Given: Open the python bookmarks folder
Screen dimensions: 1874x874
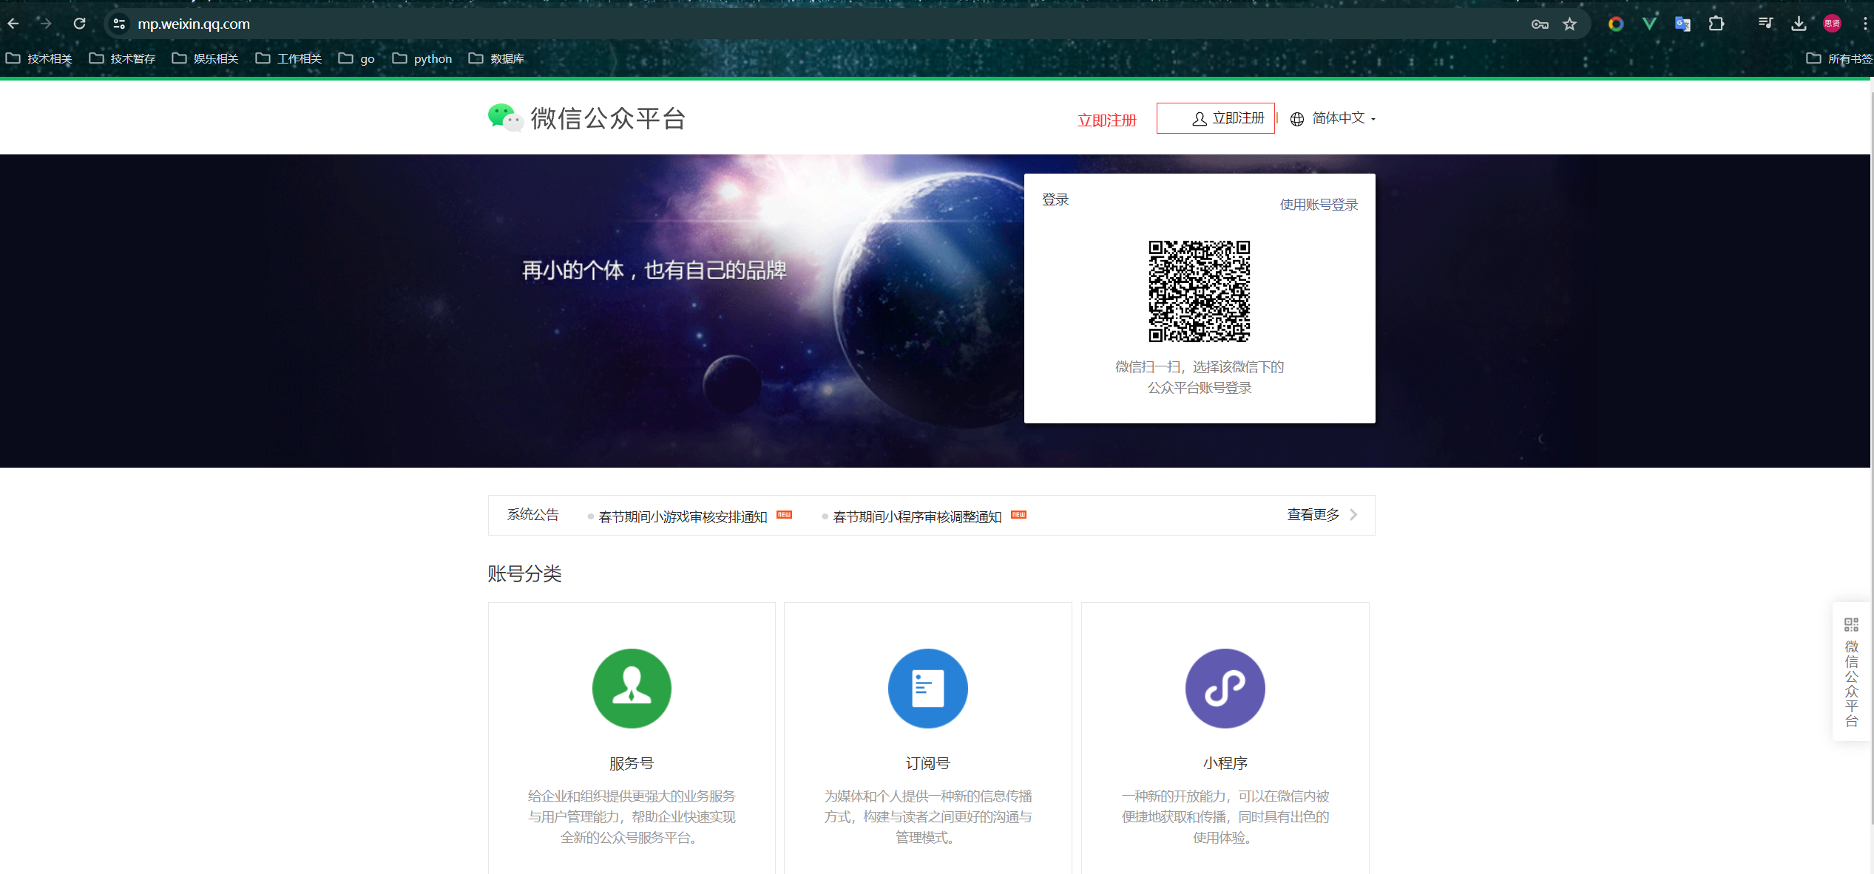Looking at the screenshot, I should (422, 58).
